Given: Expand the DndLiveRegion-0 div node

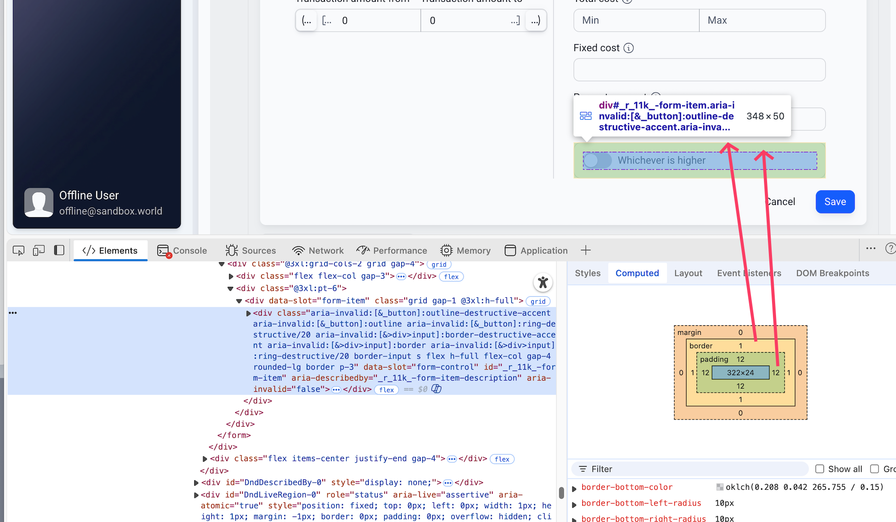Looking at the screenshot, I should (x=196, y=495).
